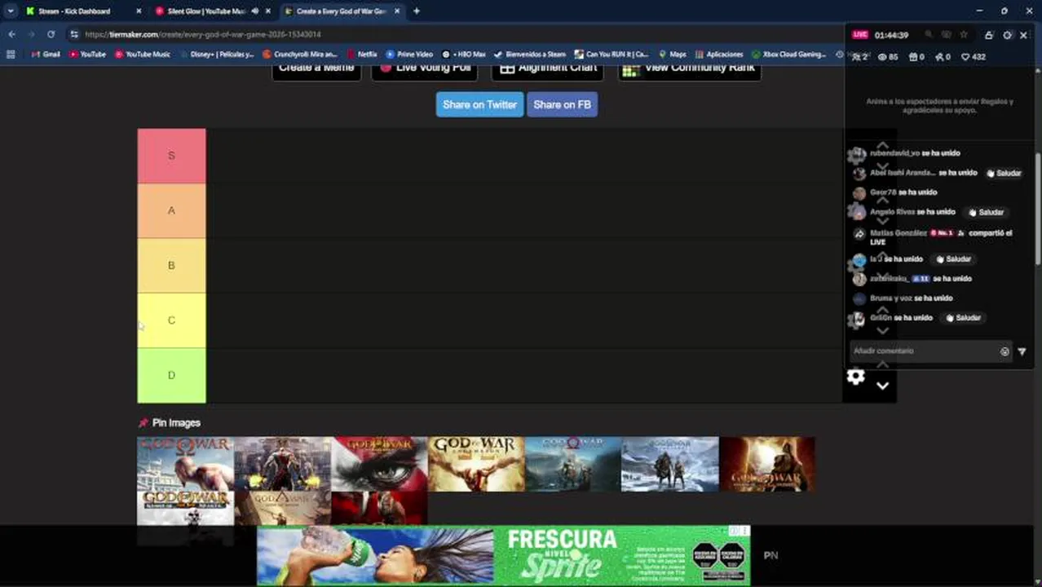Open the Netflix bookmark
The image size is (1042, 587).
(x=361, y=55)
